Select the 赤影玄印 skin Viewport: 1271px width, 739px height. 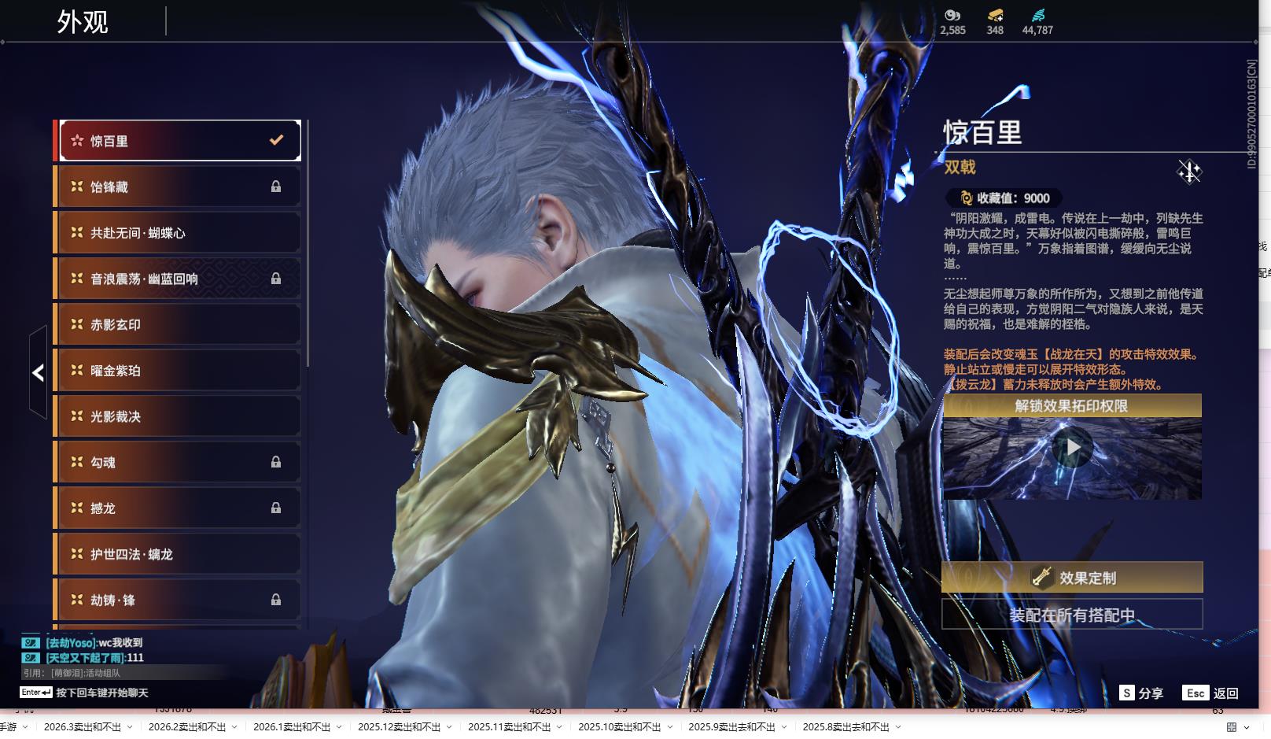click(x=177, y=324)
